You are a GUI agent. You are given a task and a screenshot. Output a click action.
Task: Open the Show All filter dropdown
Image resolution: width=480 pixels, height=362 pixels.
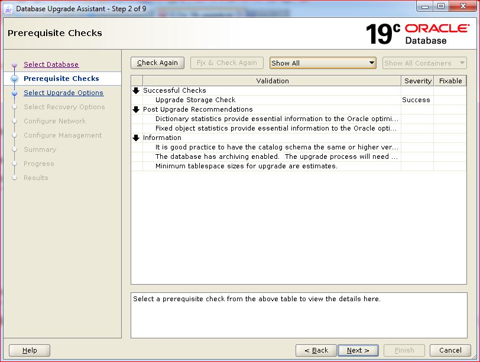tap(323, 63)
